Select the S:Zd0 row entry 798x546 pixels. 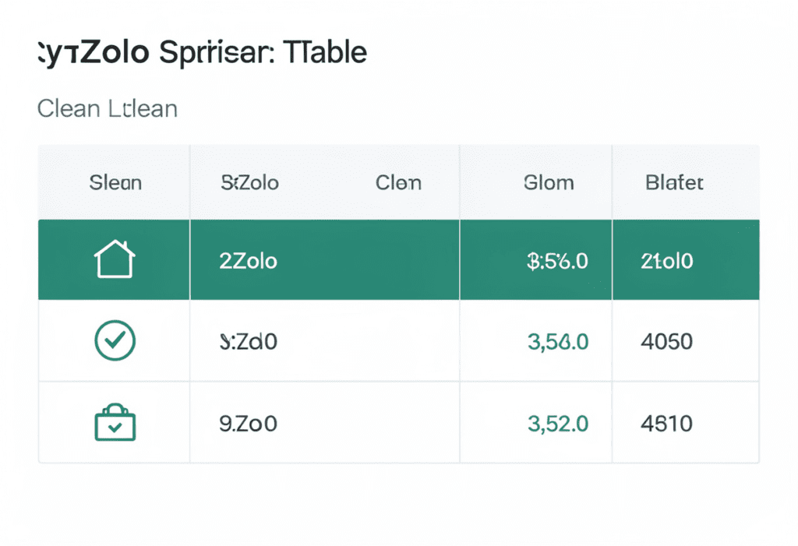249,341
